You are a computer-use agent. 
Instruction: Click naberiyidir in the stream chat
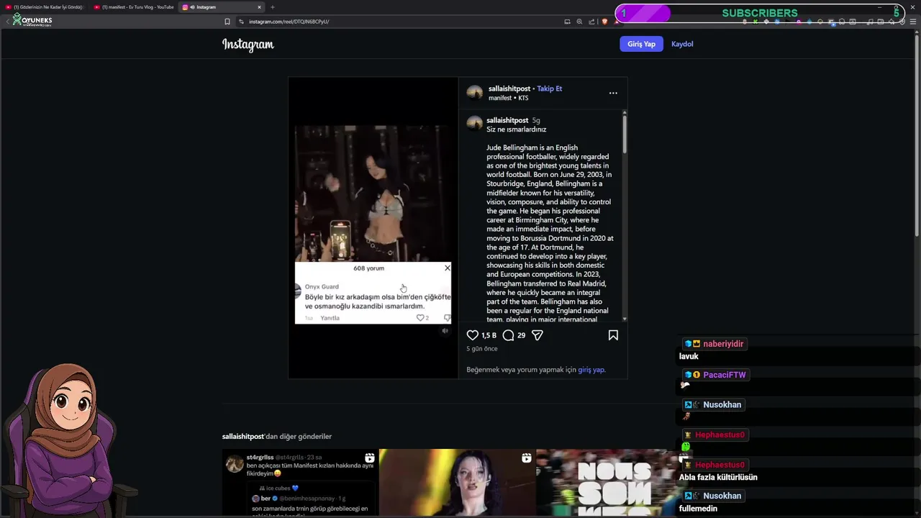723,344
